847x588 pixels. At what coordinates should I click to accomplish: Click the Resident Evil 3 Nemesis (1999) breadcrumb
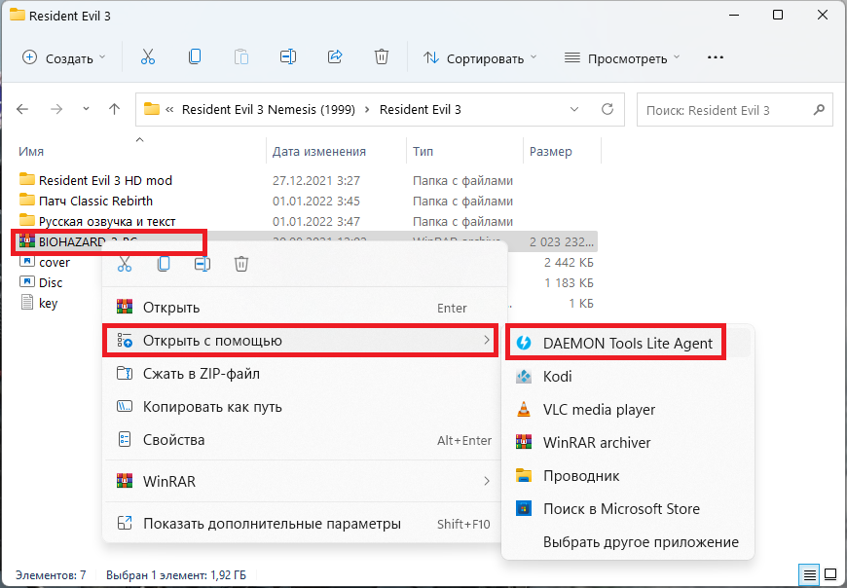[x=269, y=110]
